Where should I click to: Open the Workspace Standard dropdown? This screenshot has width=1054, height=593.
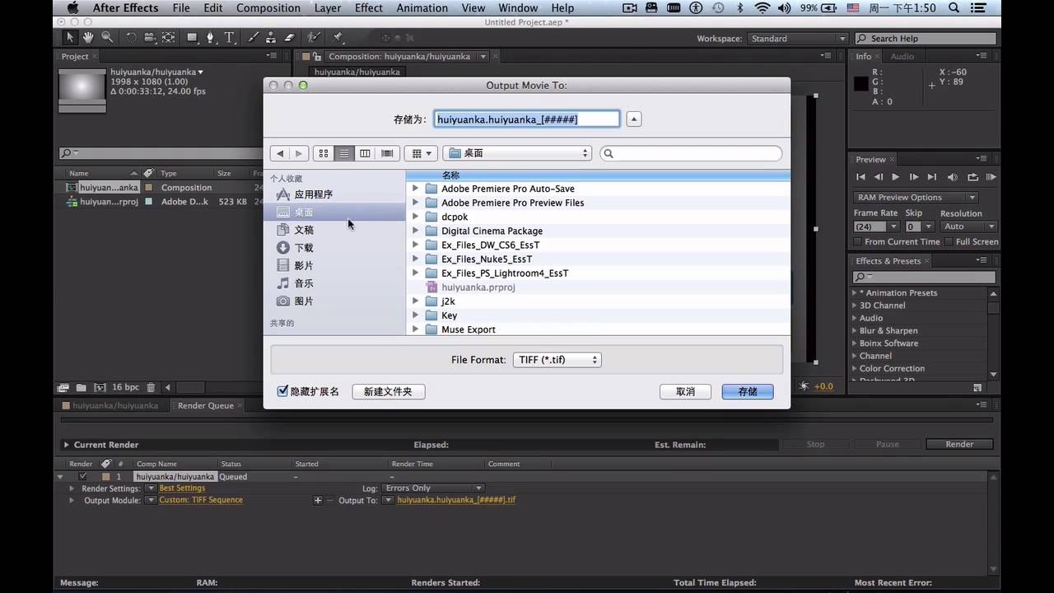click(797, 39)
